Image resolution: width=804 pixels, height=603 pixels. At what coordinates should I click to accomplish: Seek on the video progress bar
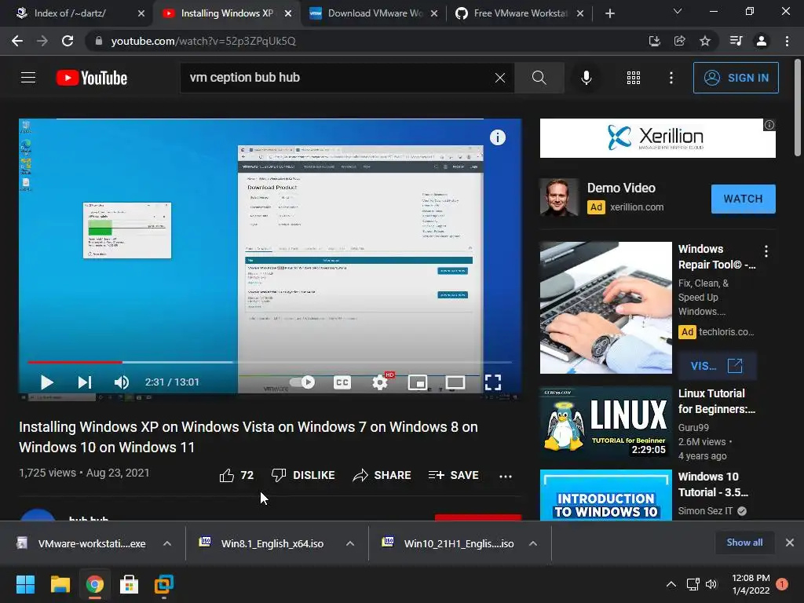coord(270,362)
